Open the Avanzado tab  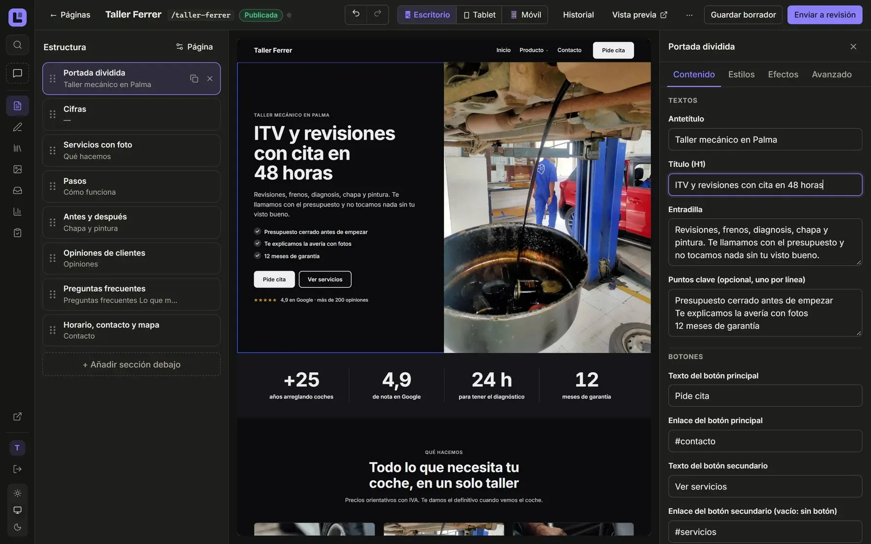pos(831,74)
